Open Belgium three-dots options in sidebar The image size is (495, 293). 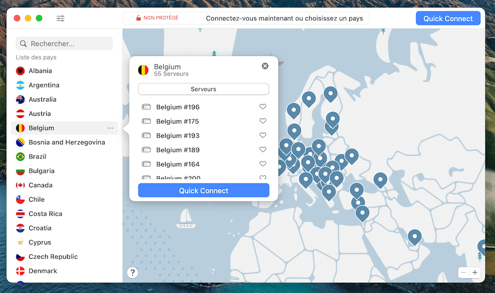coord(110,128)
